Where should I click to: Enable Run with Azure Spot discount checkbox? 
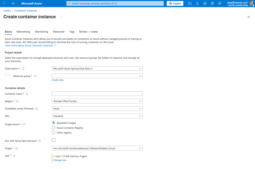tap(53, 140)
